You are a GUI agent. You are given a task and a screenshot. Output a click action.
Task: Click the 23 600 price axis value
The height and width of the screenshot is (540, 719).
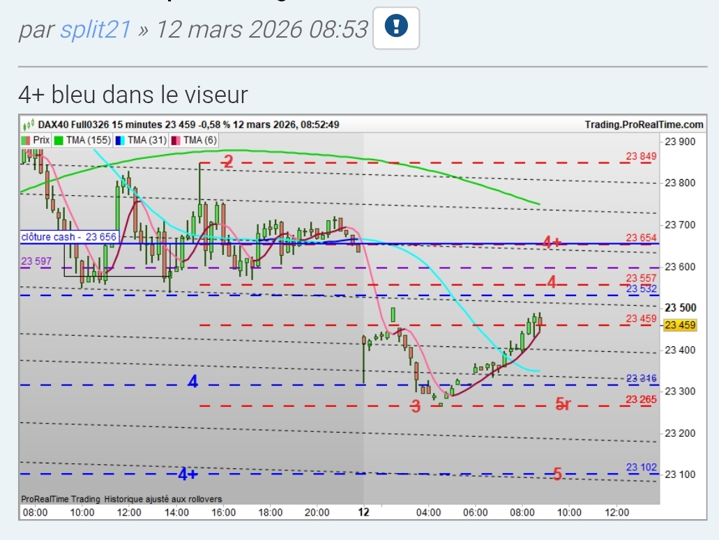point(680,267)
